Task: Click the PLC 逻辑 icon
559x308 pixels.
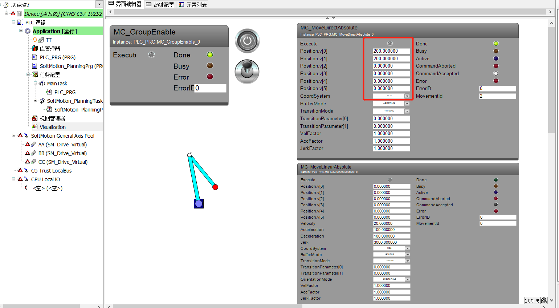Action: pyautogui.click(x=20, y=23)
